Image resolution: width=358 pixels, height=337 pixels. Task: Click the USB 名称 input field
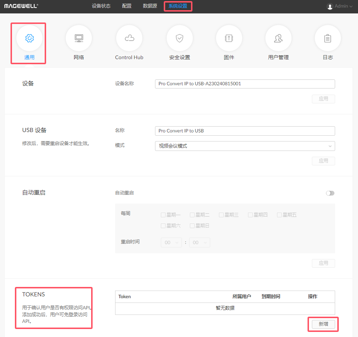[245, 131]
